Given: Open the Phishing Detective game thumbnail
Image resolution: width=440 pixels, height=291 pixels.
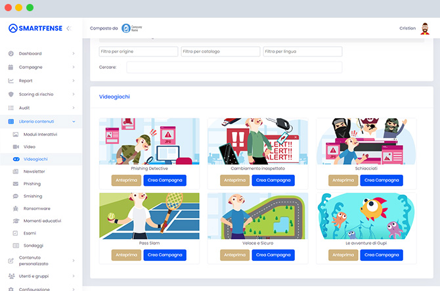Looking at the screenshot, I should pos(149,141).
